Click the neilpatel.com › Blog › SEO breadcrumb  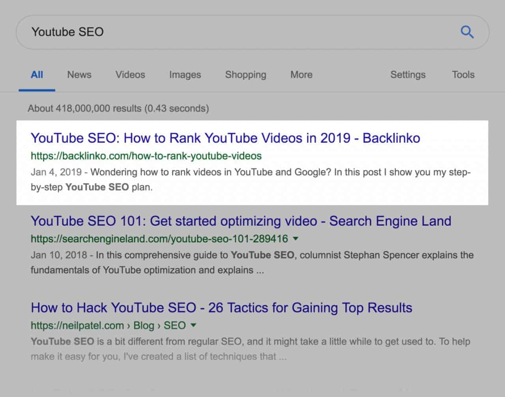point(108,326)
